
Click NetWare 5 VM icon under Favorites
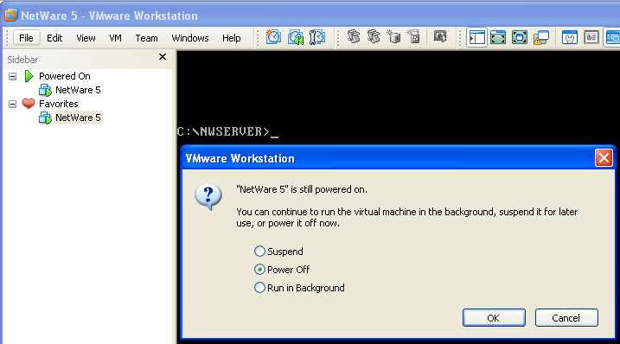coord(45,118)
